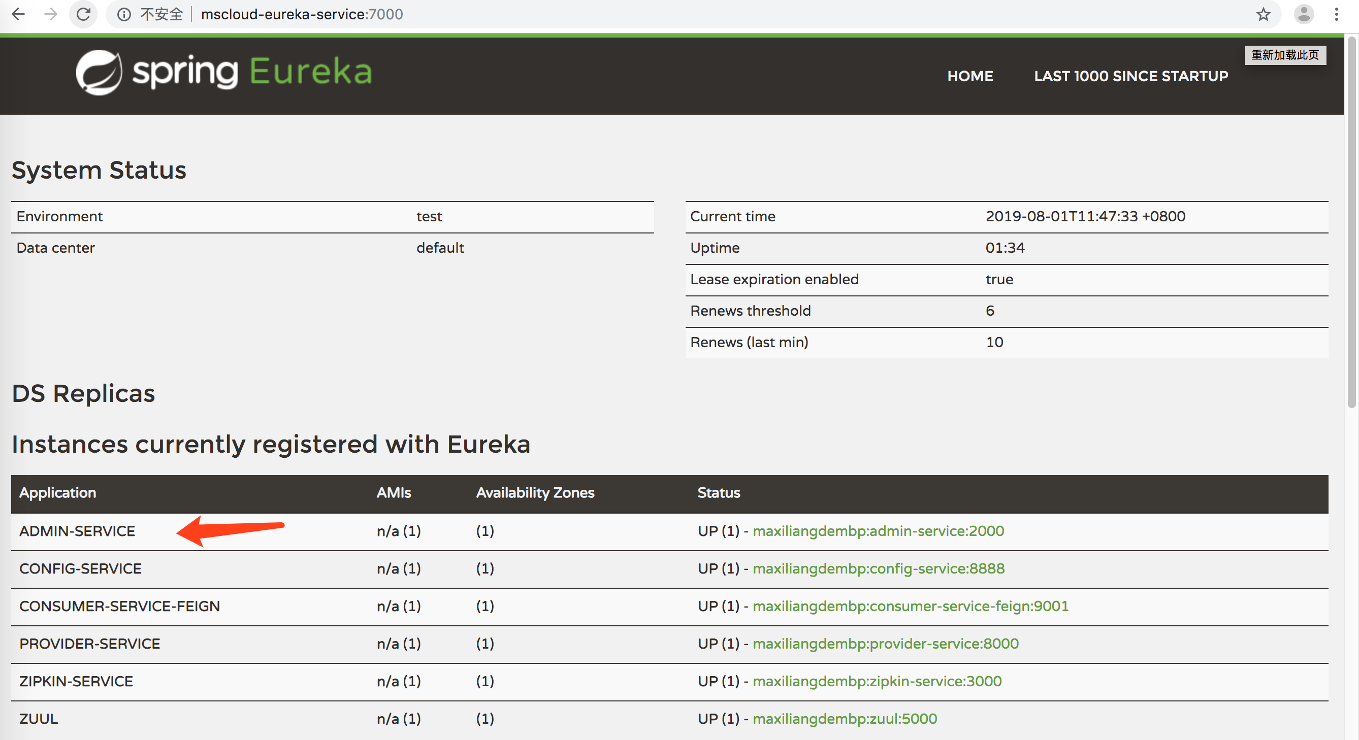
Task: Click the browser back arrow
Action: pyautogui.click(x=18, y=14)
